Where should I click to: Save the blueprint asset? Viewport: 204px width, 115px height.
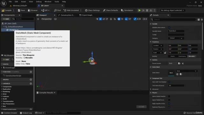click(x=21, y=10)
